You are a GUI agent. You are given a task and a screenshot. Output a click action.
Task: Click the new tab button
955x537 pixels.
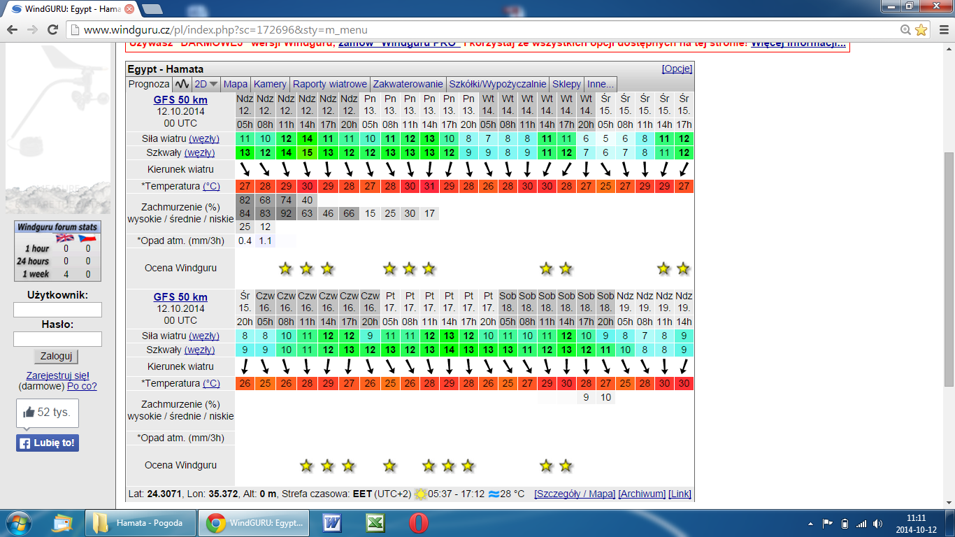(152, 10)
